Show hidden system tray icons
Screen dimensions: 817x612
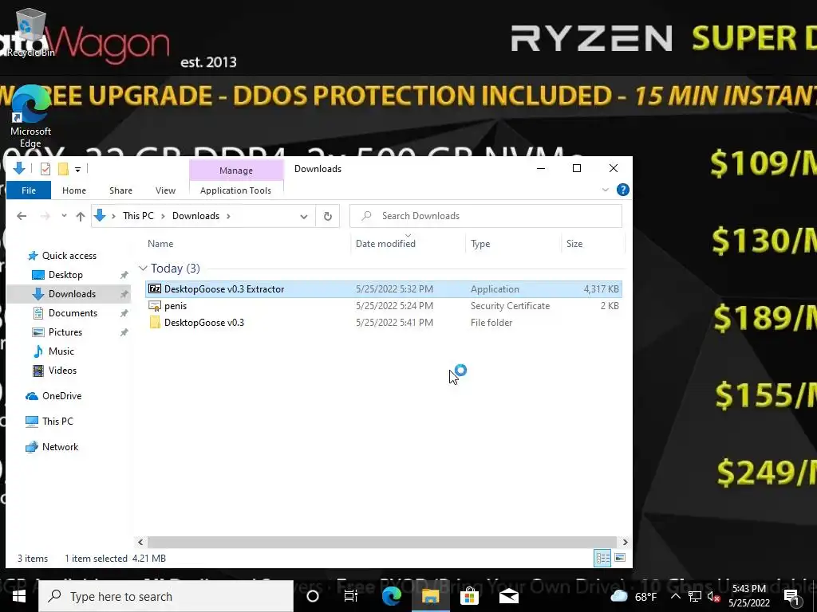tap(675, 596)
